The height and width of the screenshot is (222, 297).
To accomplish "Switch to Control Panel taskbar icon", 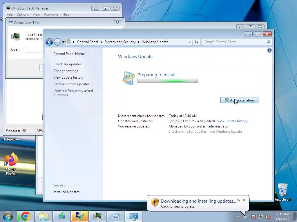I will tap(133, 216).
